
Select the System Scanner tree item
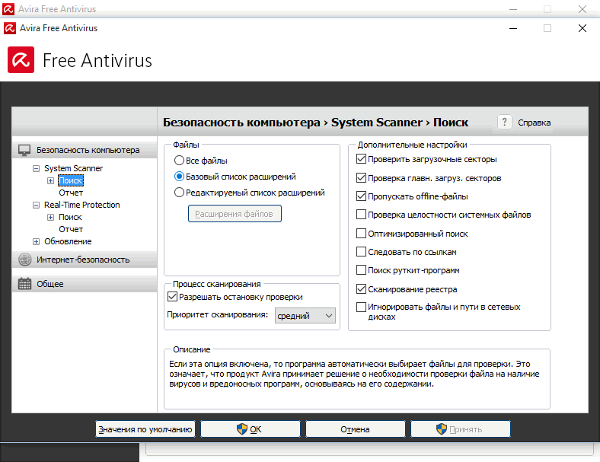[73, 168]
